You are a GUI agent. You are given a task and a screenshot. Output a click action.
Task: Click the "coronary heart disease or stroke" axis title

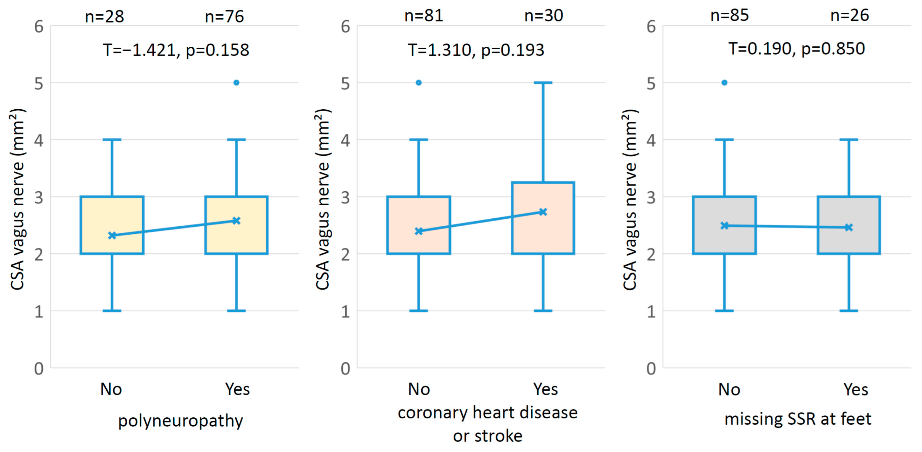pyautogui.click(x=487, y=424)
